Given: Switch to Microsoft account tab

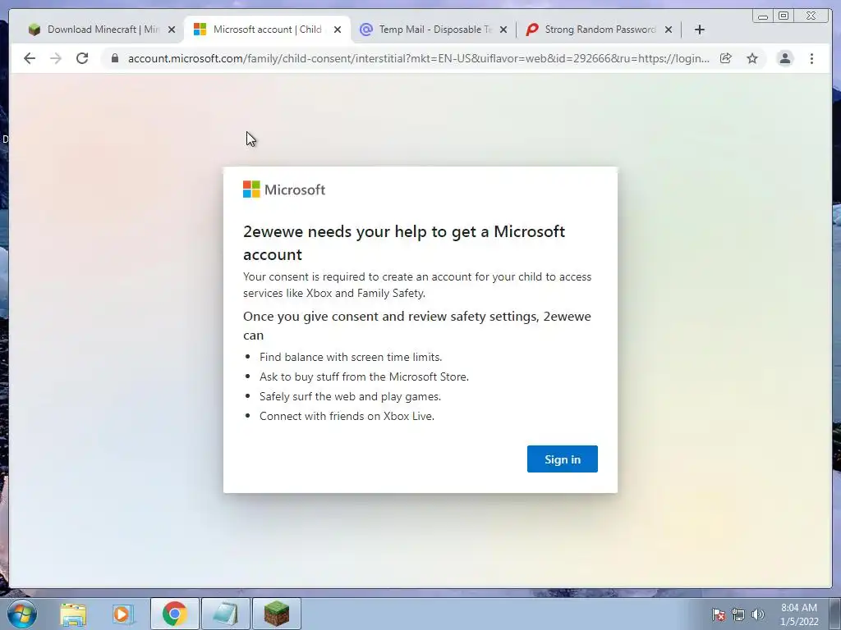Looking at the screenshot, I should coord(267,30).
